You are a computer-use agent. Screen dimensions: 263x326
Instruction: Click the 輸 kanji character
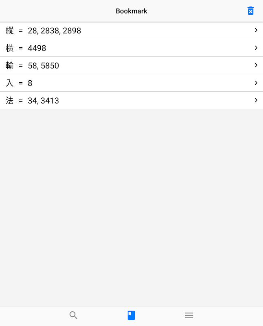pyautogui.click(x=9, y=65)
